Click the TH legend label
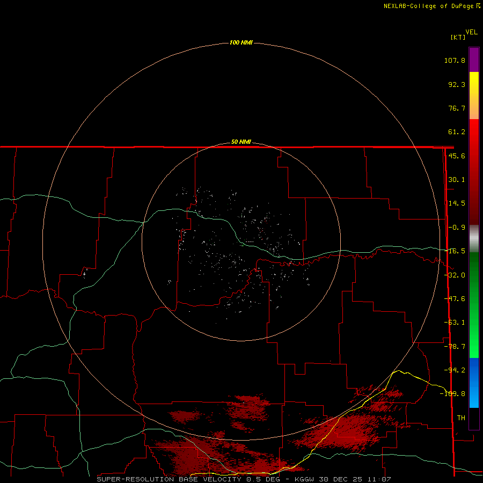The width and height of the screenshot is (483, 483). pyautogui.click(x=461, y=418)
